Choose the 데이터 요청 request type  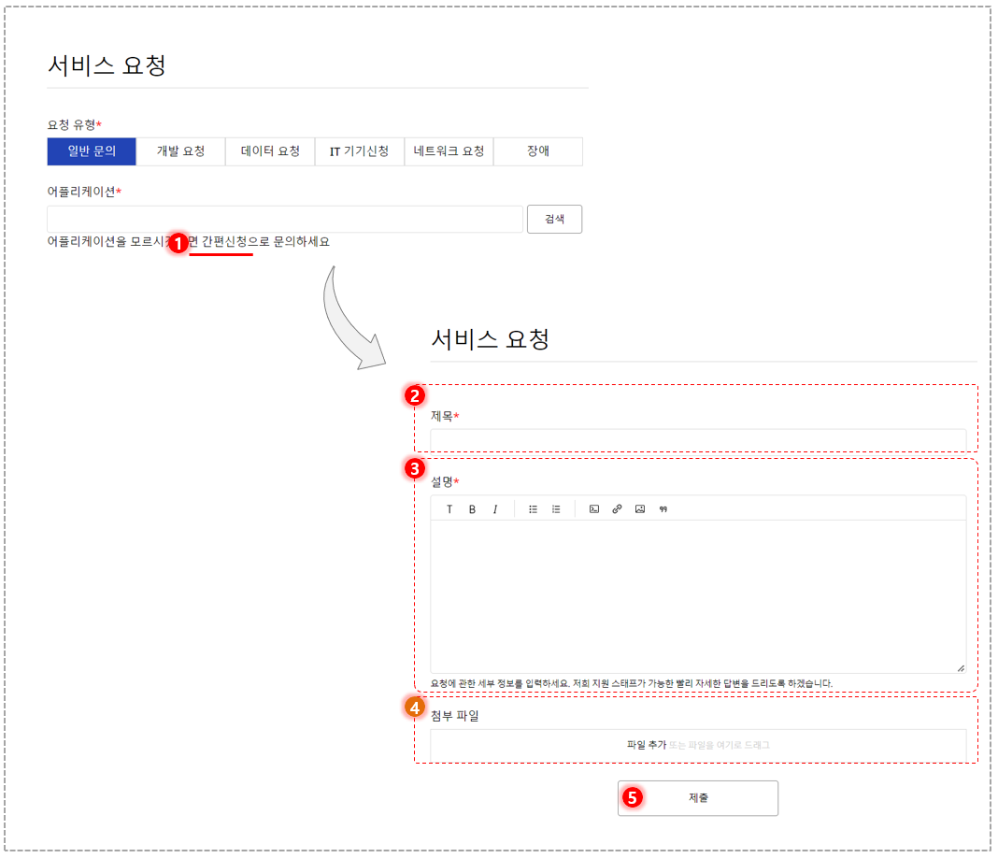point(270,151)
